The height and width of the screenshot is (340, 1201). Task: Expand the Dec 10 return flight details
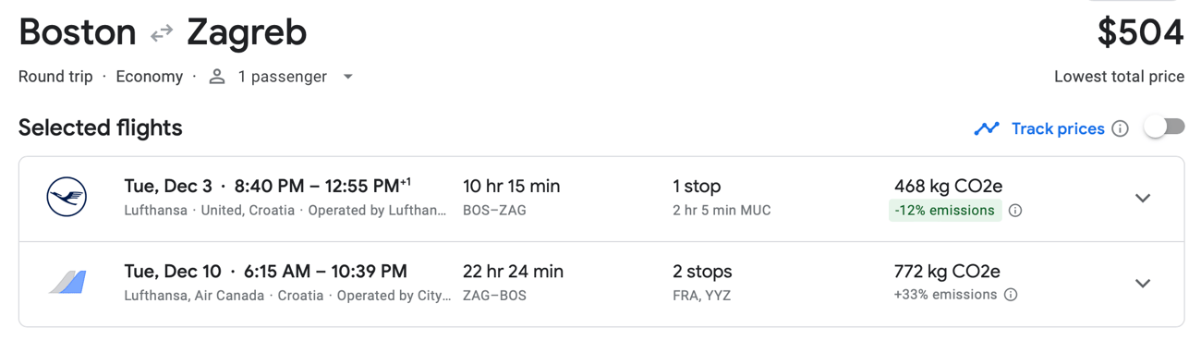pos(1143,284)
